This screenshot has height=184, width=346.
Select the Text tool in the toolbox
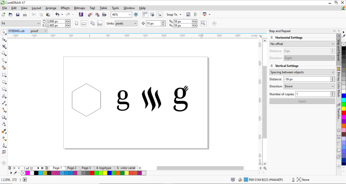tap(4, 96)
